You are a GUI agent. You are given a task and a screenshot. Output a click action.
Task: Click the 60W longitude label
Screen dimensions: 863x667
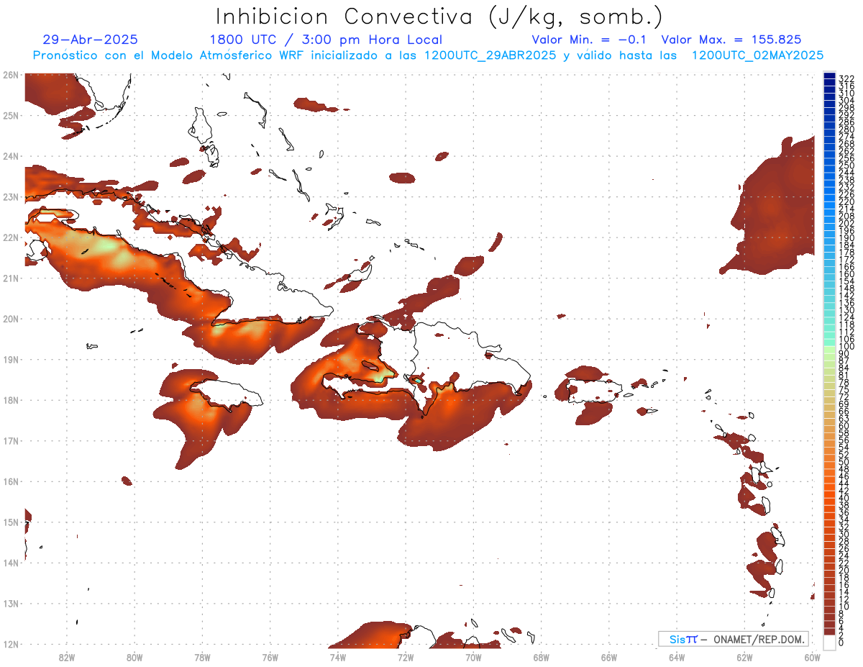(x=812, y=657)
